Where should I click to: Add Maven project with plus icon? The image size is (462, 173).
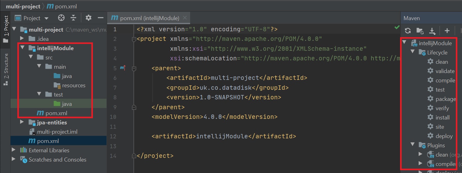coord(447,30)
